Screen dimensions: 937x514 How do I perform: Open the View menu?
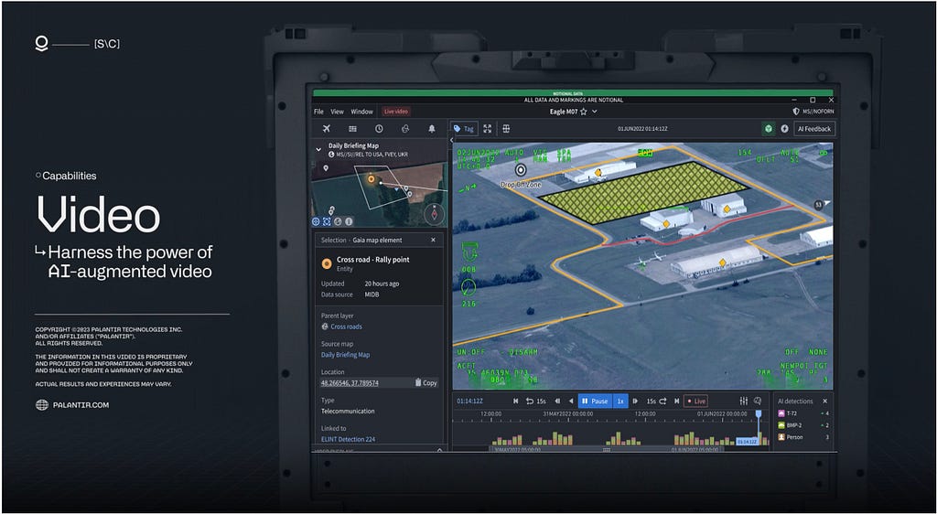(x=337, y=112)
